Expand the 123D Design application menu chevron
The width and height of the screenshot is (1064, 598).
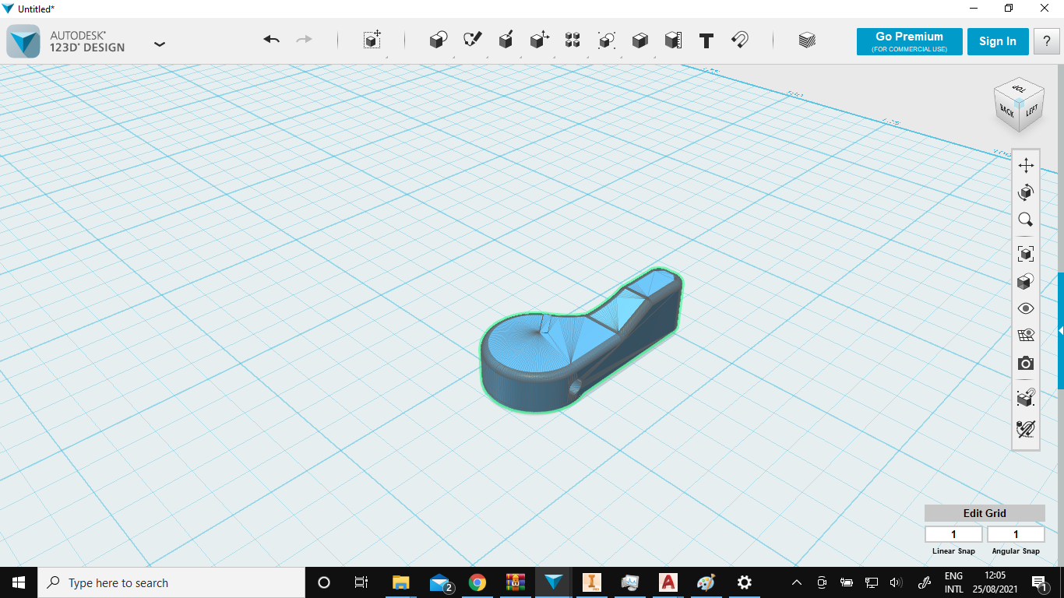[x=160, y=44]
